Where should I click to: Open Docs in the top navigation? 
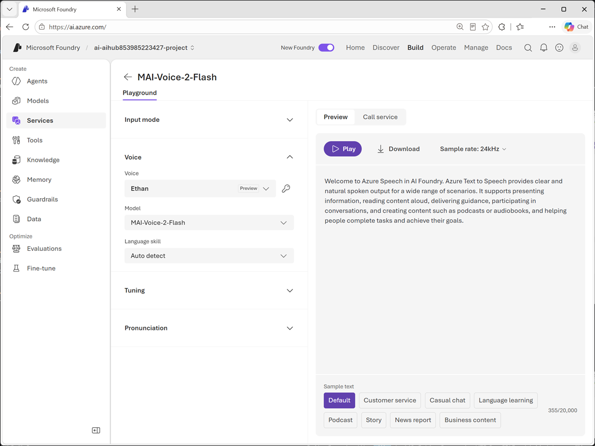(x=504, y=48)
